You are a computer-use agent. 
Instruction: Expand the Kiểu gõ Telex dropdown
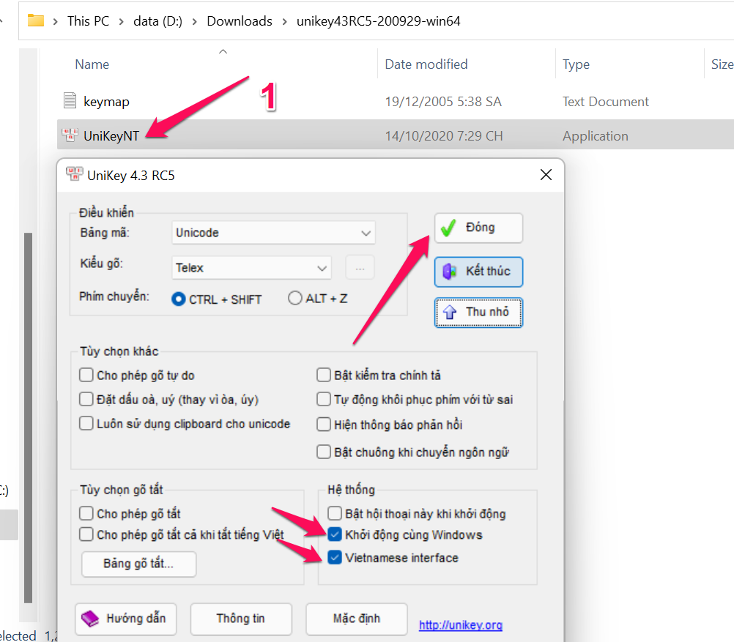click(252, 268)
